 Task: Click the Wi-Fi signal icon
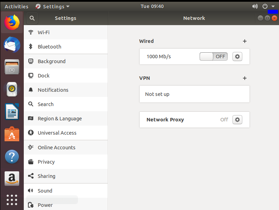click(31, 32)
